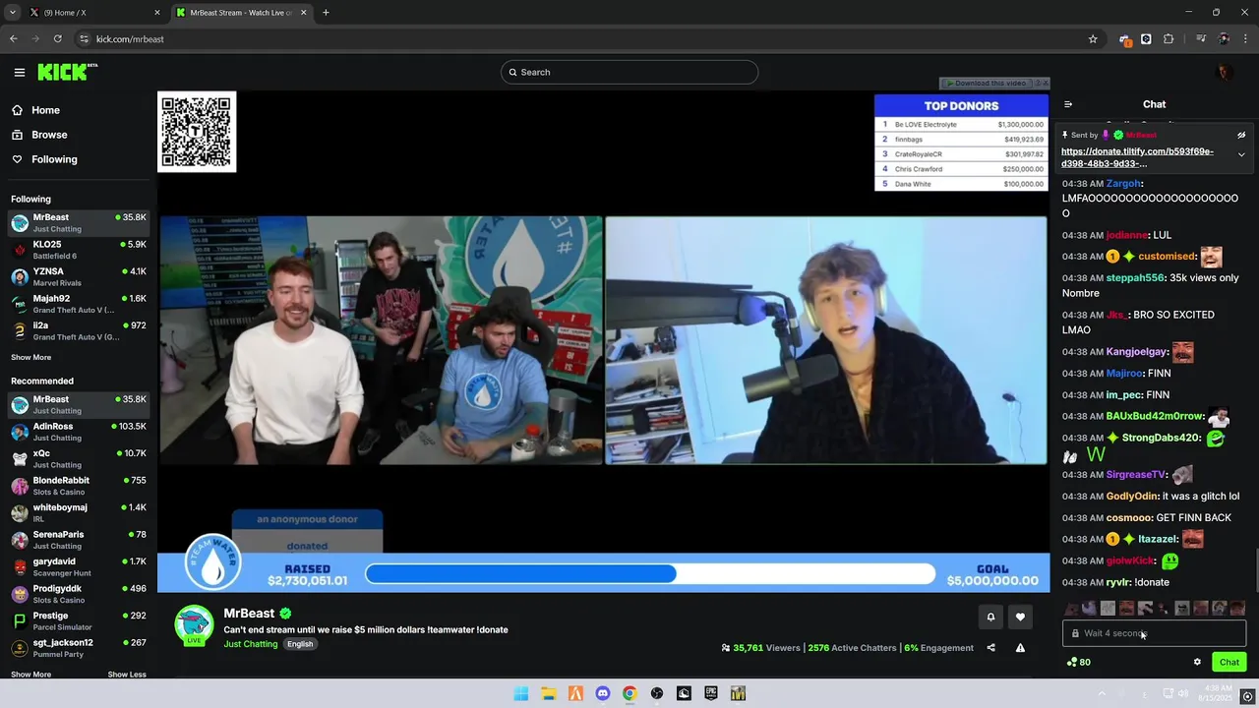Screen dimensions: 1259x708
Task: Click the Just Chatting category link
Action: 251,644
